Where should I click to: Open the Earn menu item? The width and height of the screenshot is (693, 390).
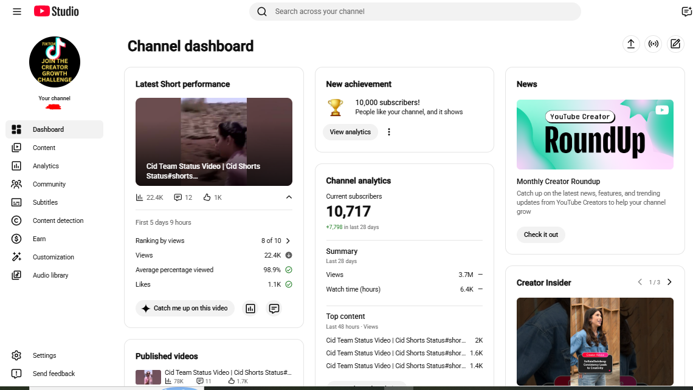click(55, 239)
